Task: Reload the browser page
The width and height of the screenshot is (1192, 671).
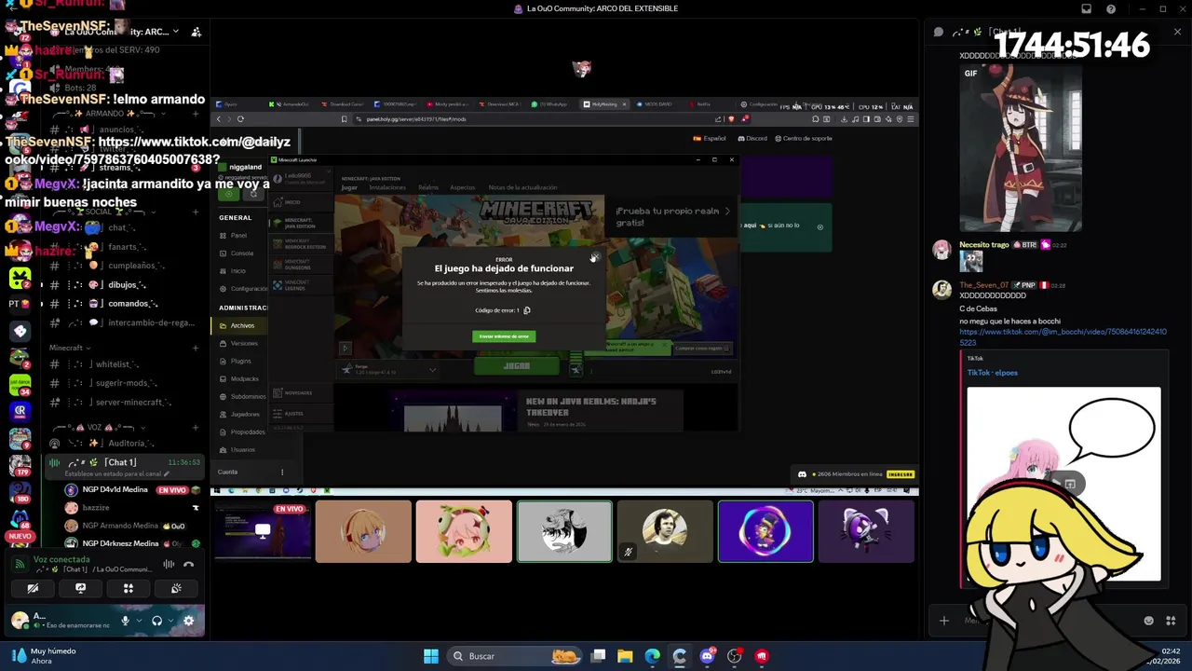Action: [240, 119]
